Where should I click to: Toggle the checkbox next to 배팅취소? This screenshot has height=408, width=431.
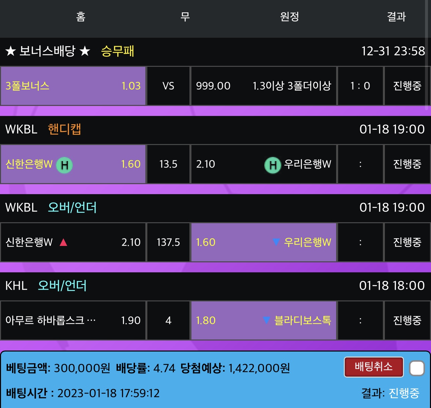pos(417,369)
